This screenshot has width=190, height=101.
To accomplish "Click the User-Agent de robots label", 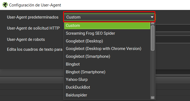I will tap(26, 39).
